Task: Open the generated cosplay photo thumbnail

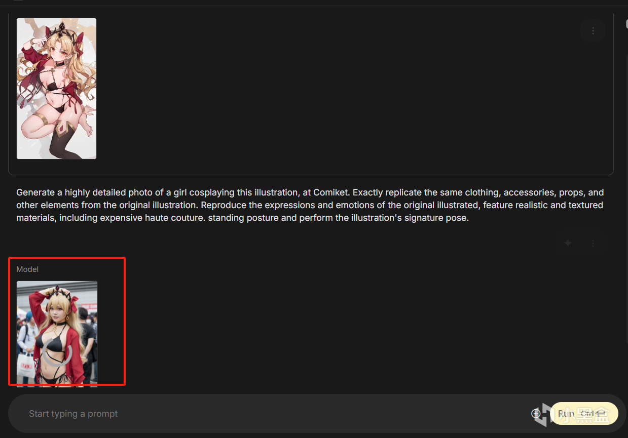Action: (x=57, y=334)
